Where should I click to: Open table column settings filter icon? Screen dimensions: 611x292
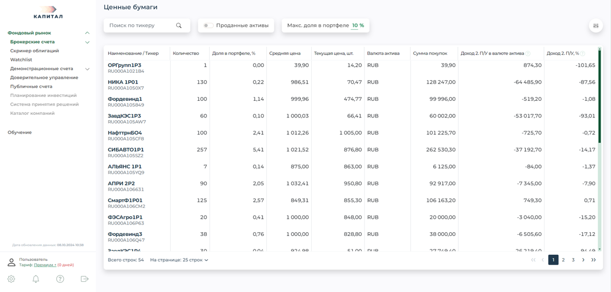[x=596, y=26]
